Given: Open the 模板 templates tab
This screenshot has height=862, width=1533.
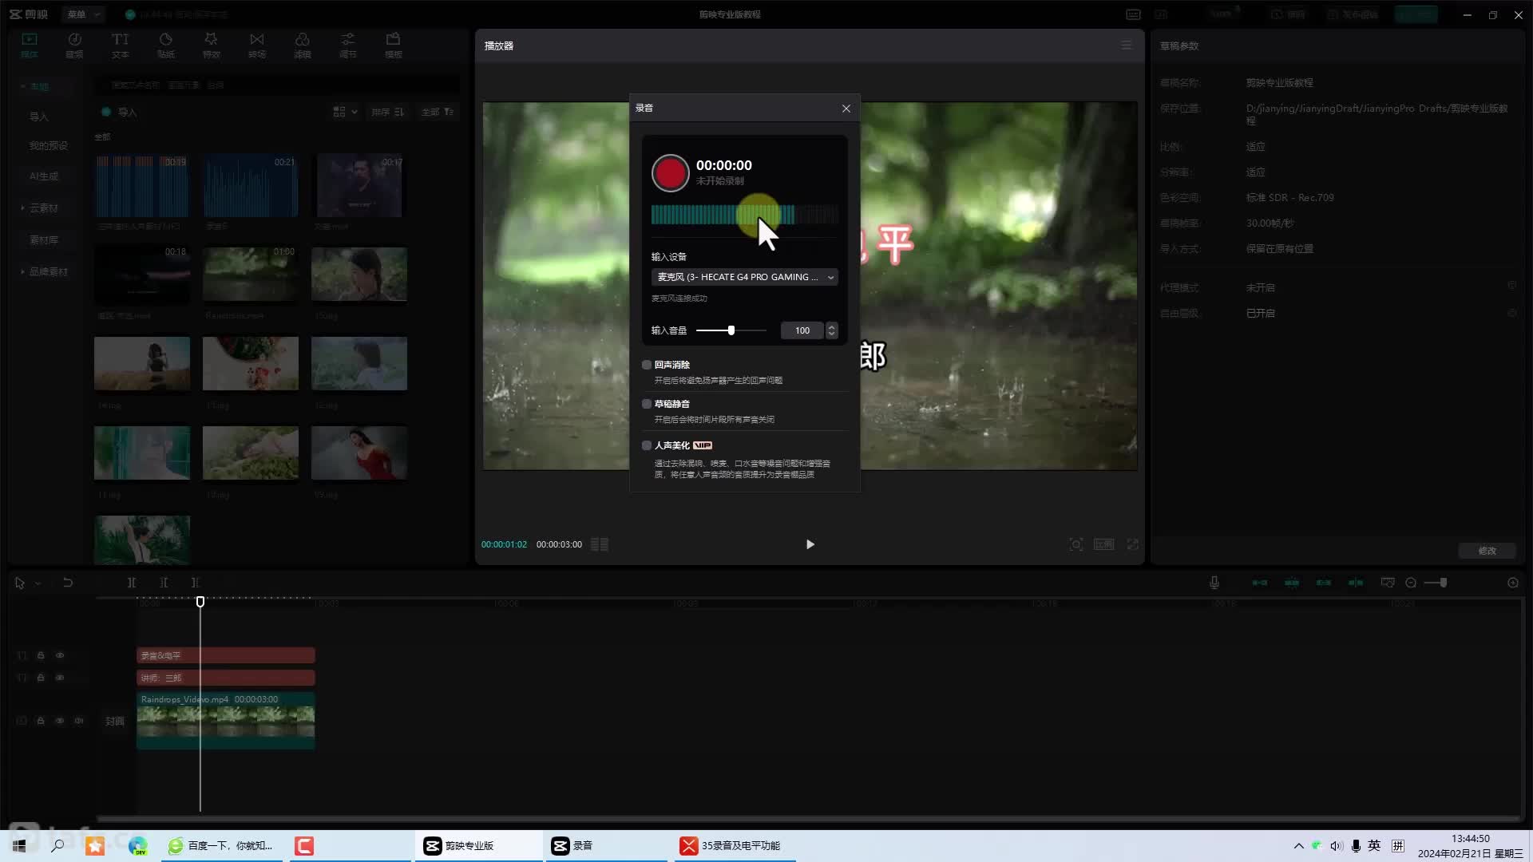Looking at the screenshot, I should (394, 45).
